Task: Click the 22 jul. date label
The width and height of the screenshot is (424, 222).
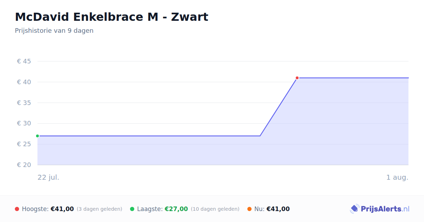Action: click(x=48, y=177)
